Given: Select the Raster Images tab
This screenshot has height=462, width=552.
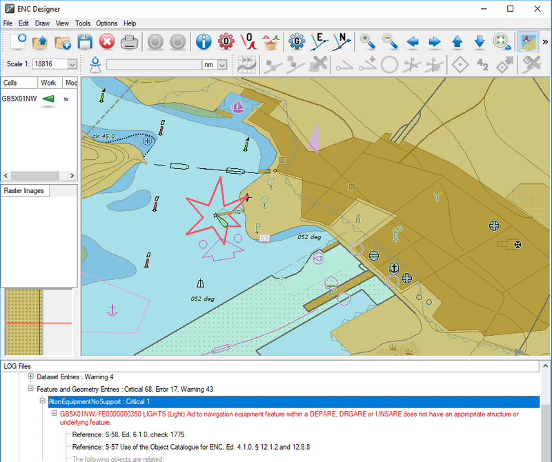Looking at the screenshot, I should click(x=24, y=191).
